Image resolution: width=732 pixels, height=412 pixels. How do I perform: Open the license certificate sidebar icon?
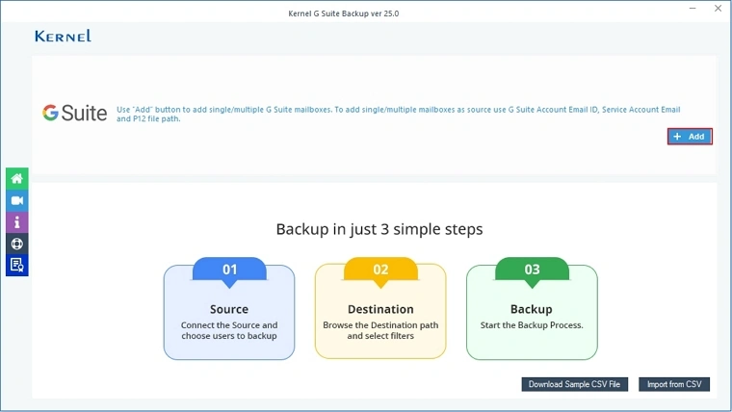click(16, 265)
